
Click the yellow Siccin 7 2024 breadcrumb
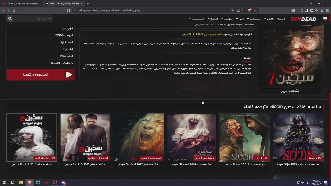[x=202, y=34]
